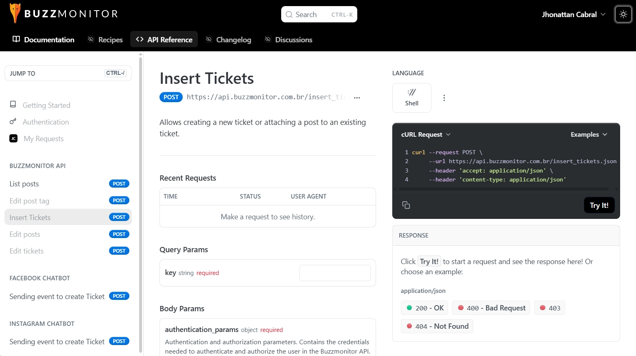Click into the key query param field

click(x=335, y=273)
